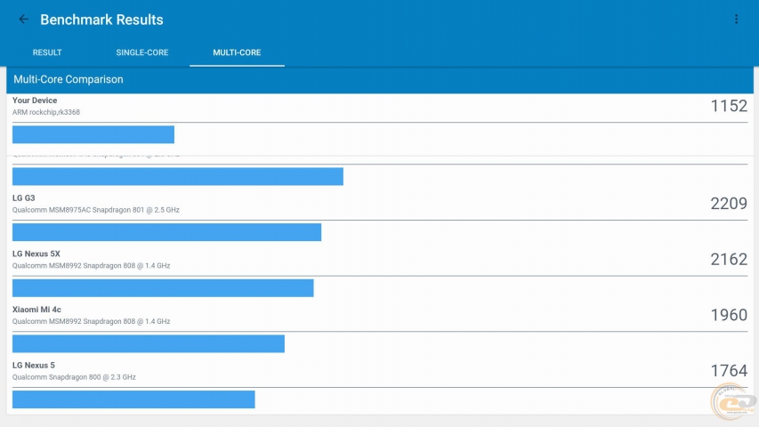
Task: Select the MULTI-CORE tab
Action: click(237, 52)
